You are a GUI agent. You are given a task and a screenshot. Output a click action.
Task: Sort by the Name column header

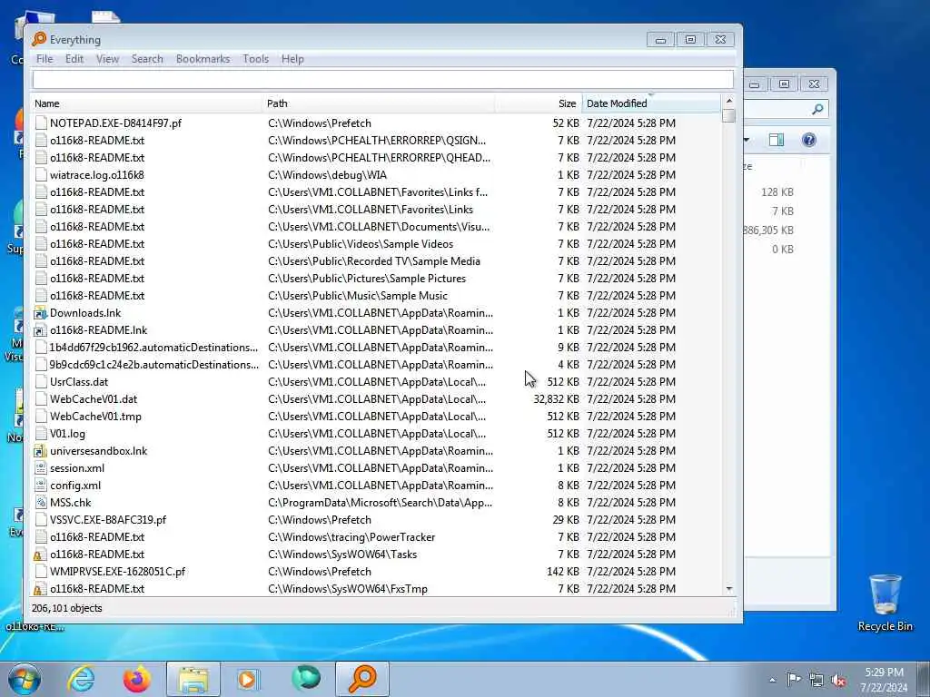[146, 103]
